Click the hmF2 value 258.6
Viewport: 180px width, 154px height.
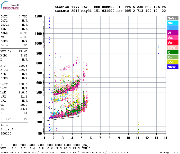(x=23, y=84)
